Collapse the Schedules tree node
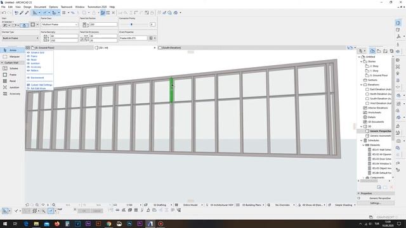Screen dimensions: 406x228 (362, 141)
